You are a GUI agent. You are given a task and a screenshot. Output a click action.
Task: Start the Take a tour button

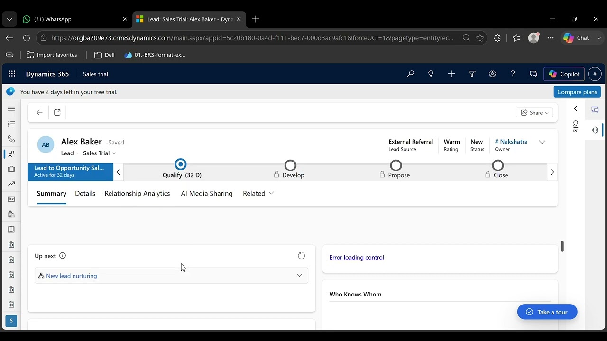pos(547,312)
